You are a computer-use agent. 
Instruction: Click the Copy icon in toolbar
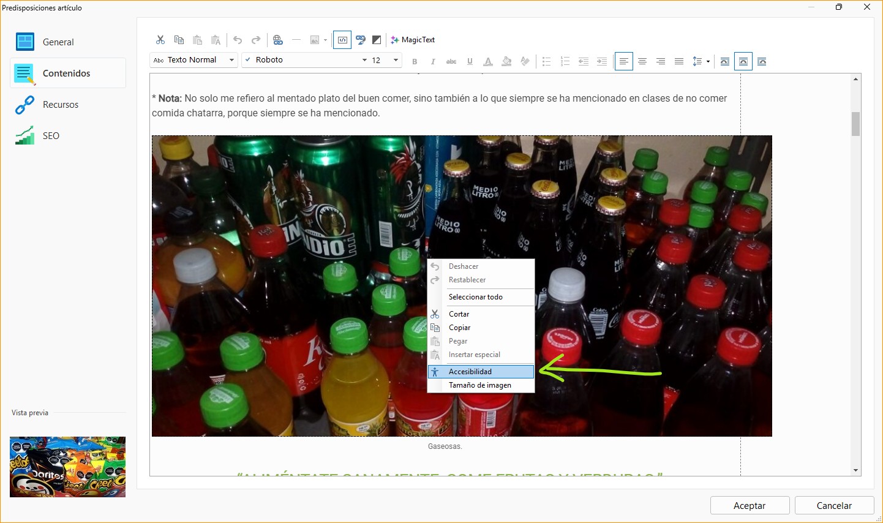click(179, 40)
